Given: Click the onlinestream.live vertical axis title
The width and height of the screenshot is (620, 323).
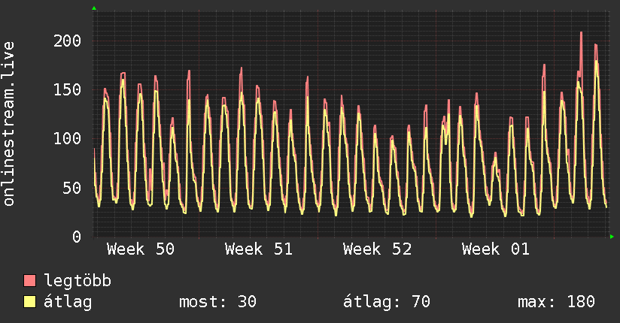Looking at the screenshot, I should [x=9, y=124].
